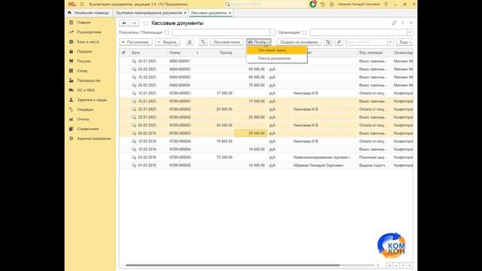The image size is (482, 271).
Task: Open the Руководителю section icon
Action: (x=71, y=32)
